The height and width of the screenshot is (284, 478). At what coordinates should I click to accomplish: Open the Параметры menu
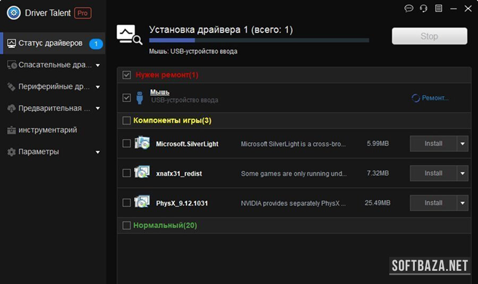coord(53,152)
